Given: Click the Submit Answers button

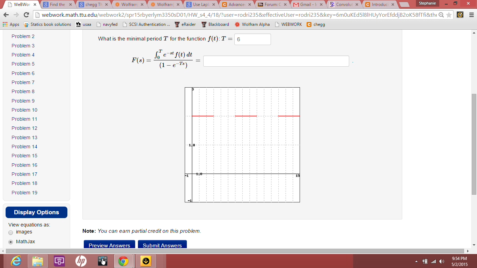Looking at the screenshot, I should (162, 245).
